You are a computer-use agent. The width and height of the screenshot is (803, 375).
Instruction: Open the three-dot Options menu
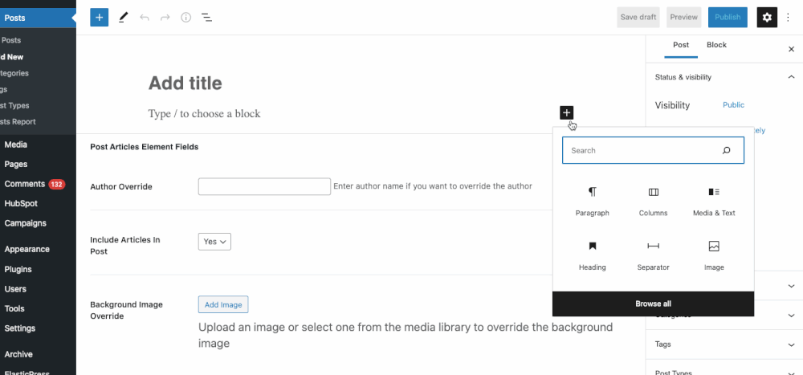[x=789, y=18]
